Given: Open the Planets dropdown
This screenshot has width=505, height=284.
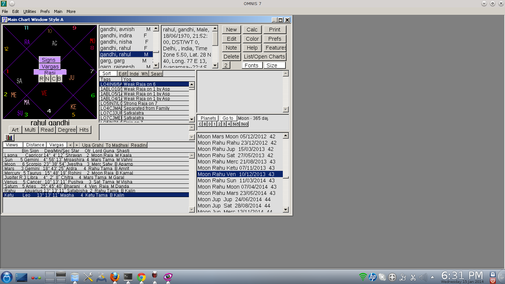Looking at the screenshot, I should pos(208,118).
